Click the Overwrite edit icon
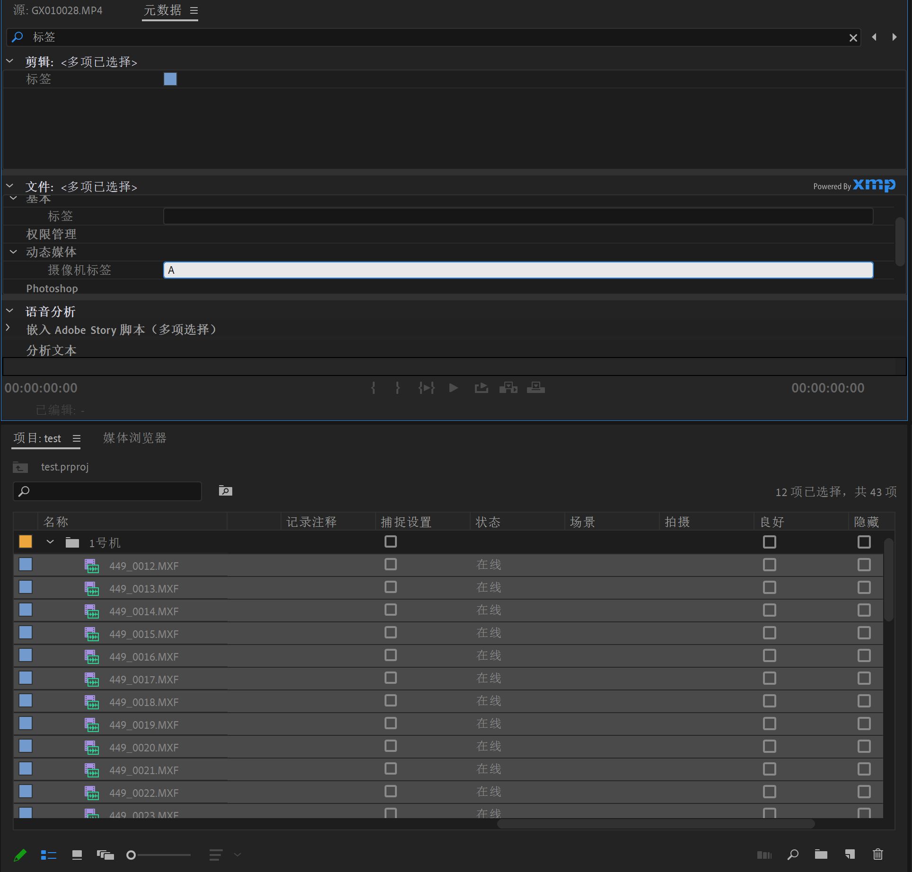Image resolution: width=912 pixels, height=872 pixels. coord(536,388)
